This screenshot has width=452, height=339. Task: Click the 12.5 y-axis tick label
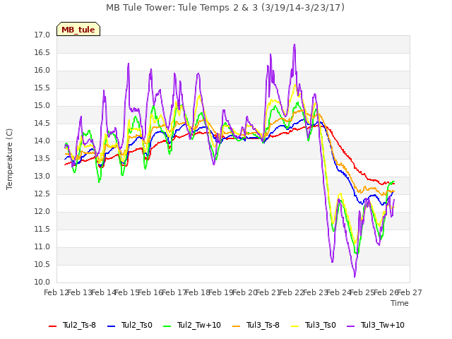pyautogui.click(x=42, y=194)
